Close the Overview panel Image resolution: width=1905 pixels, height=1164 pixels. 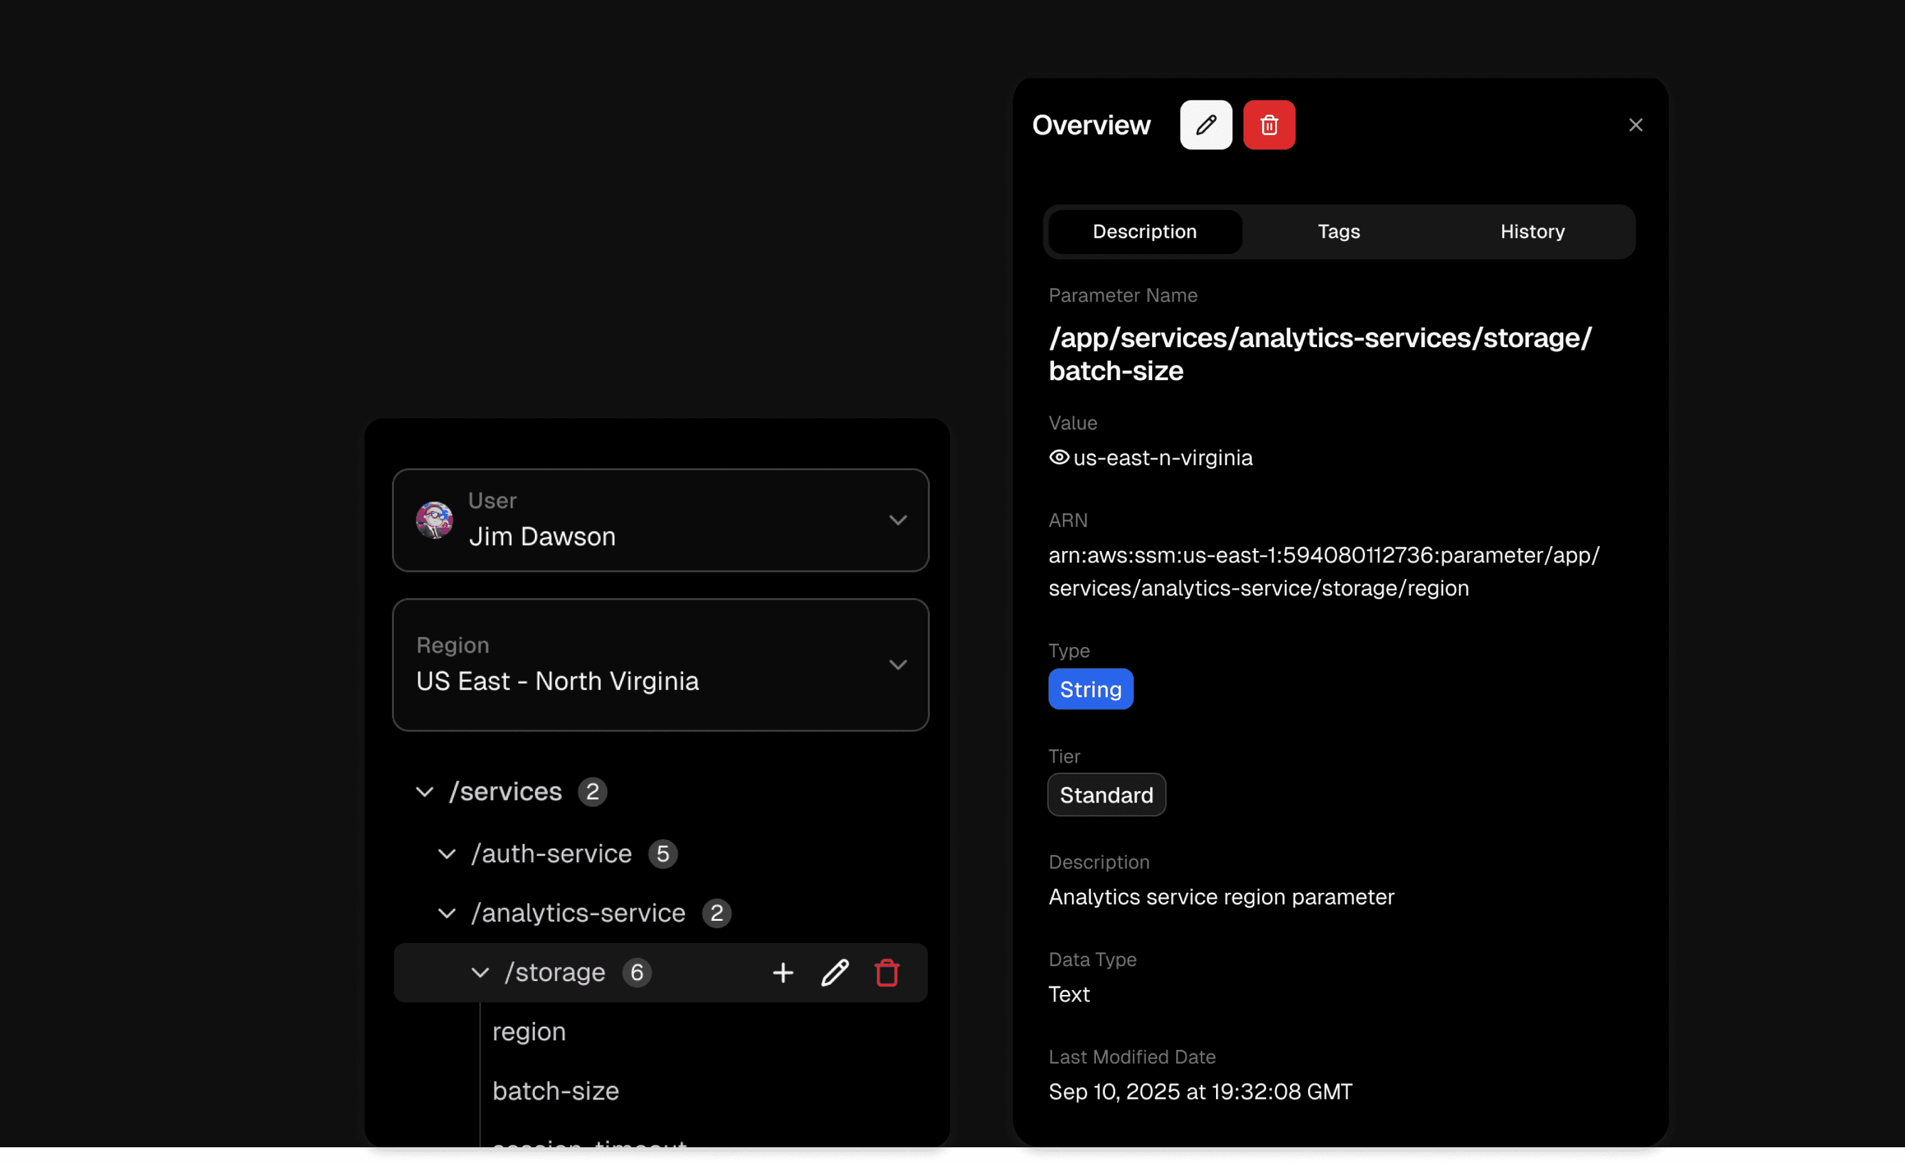pyautogui.click(x=1635, y=125)
